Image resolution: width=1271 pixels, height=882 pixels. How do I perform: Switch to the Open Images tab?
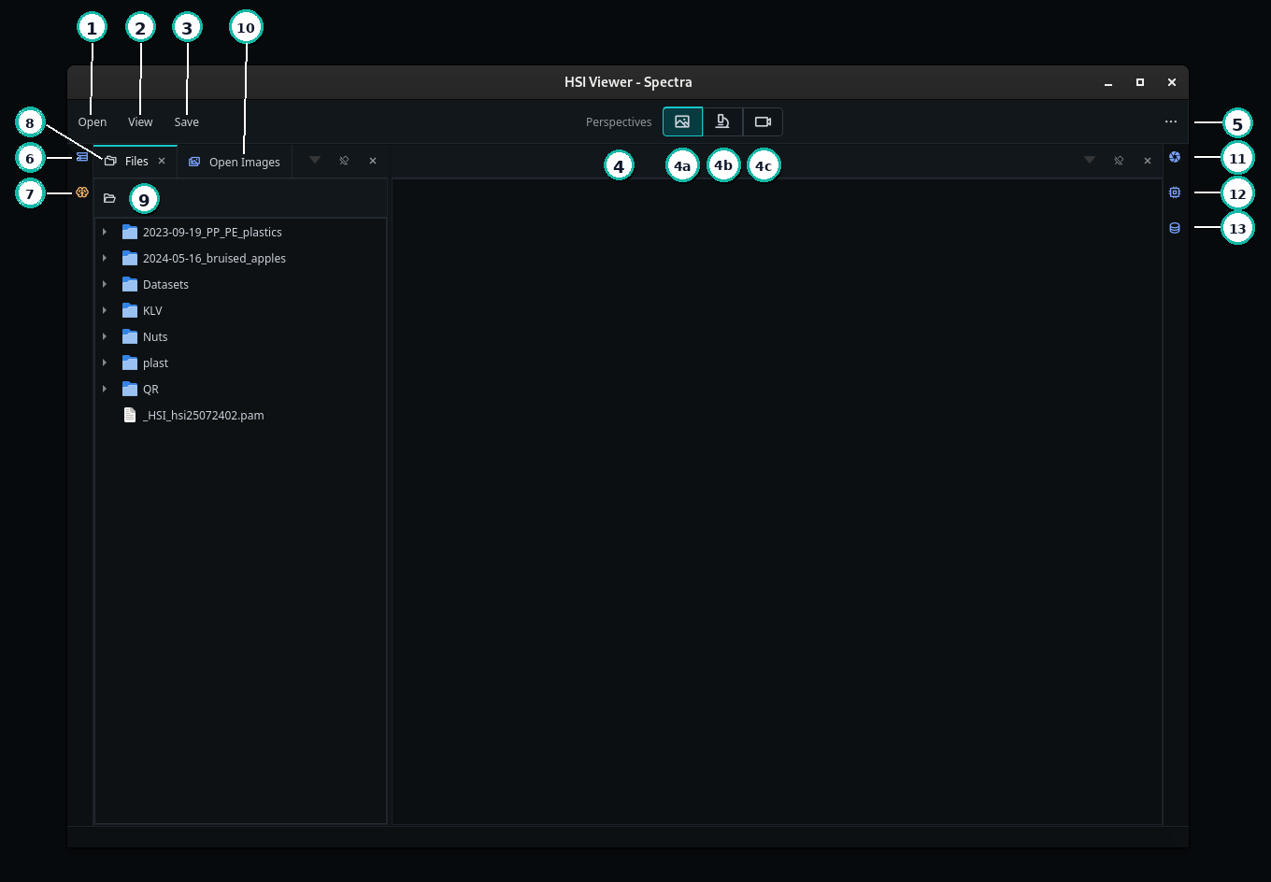(235, 162)
